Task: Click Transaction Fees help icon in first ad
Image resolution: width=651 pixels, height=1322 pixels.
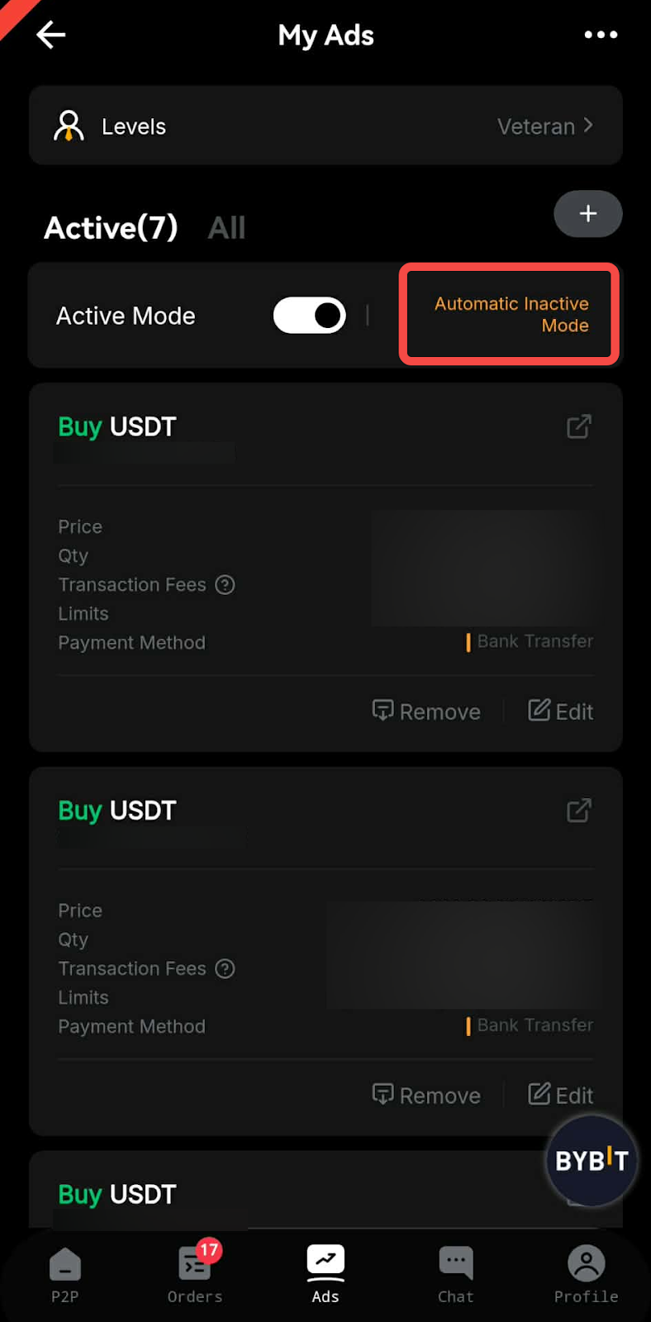Action: (225, 585)
